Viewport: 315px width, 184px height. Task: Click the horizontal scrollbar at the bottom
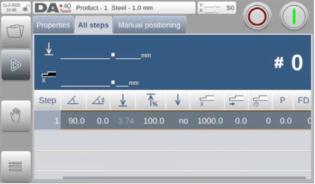[x=184, y=177]
